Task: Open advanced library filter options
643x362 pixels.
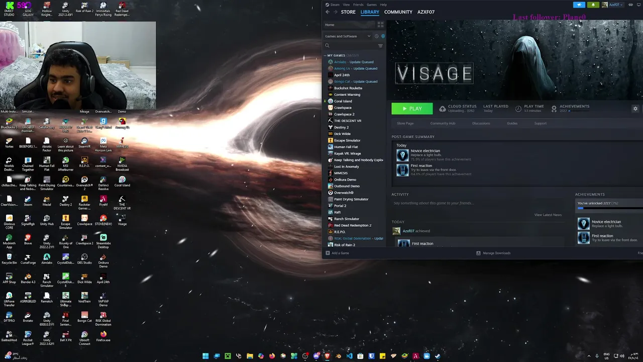Action: tap(380, 46)
